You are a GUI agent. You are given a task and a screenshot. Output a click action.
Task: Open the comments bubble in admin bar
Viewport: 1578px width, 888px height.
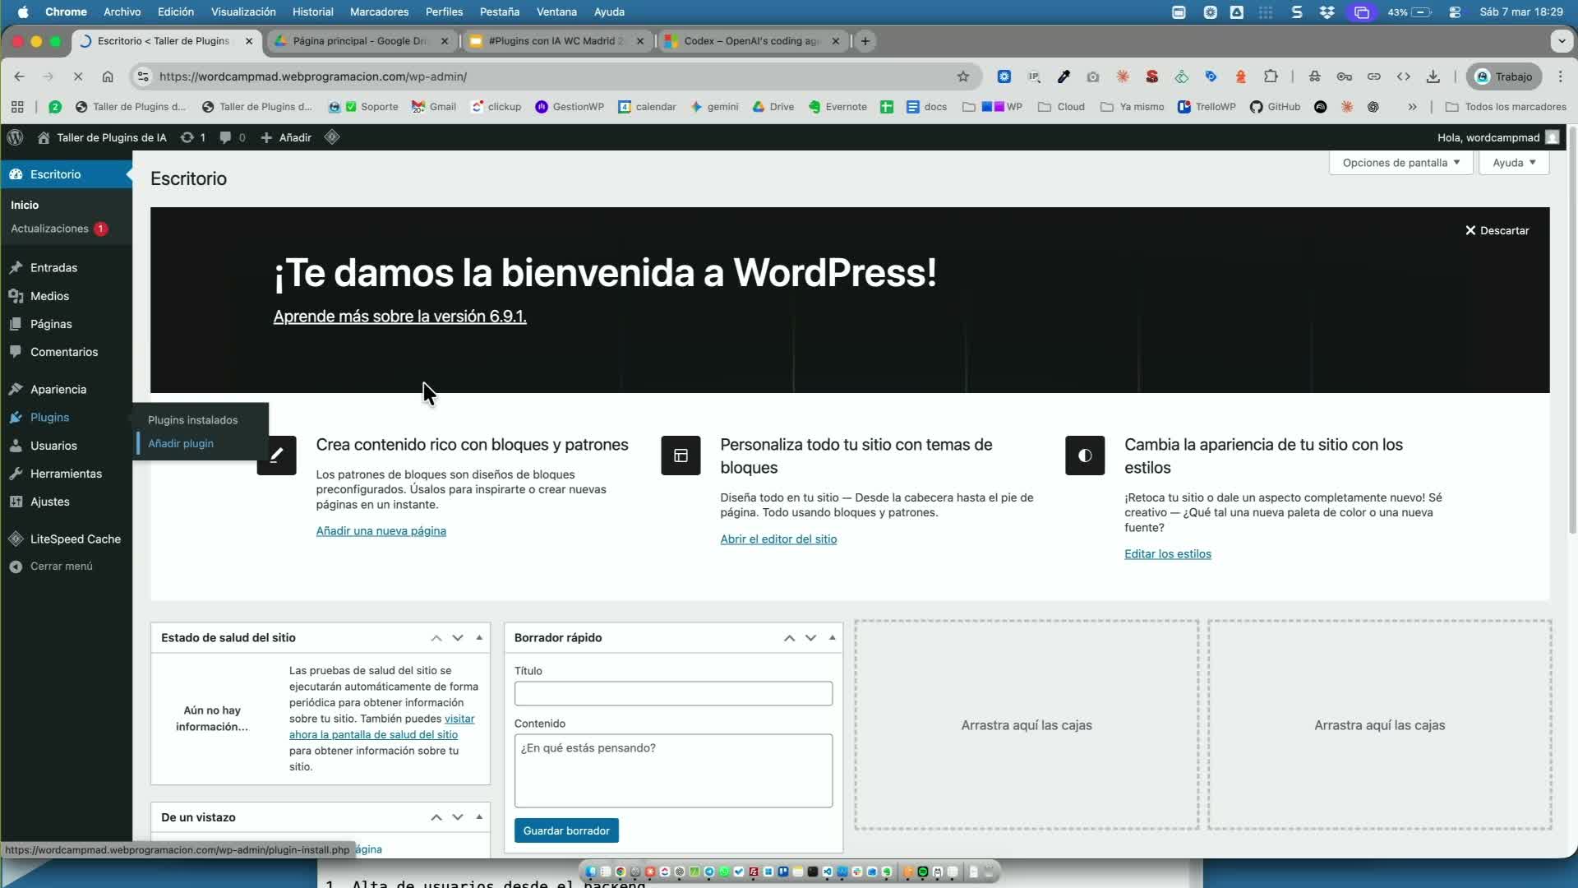pos(225,137)
